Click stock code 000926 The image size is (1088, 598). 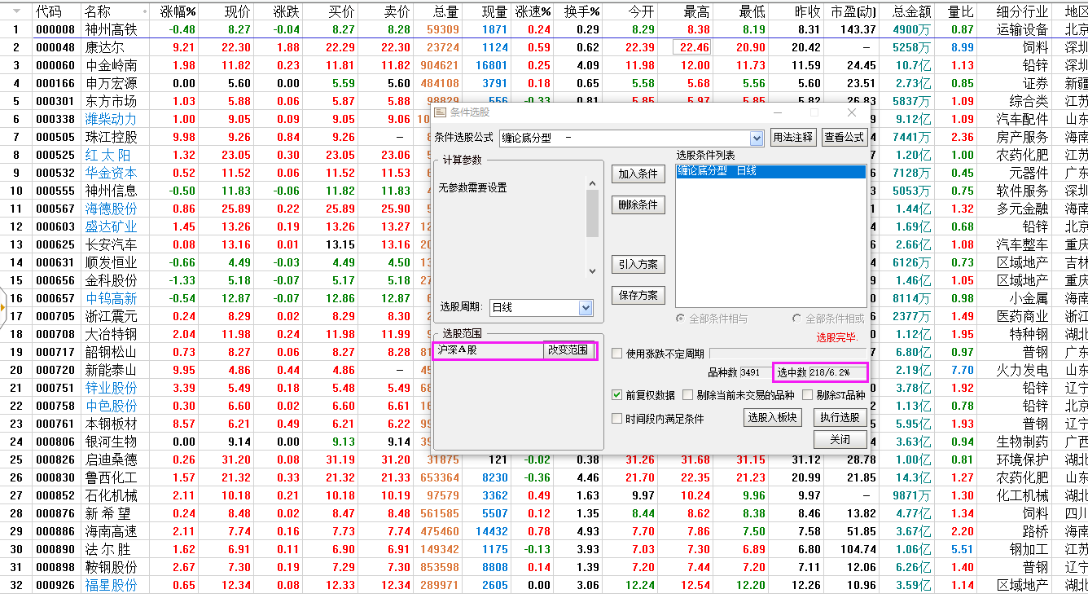tap(55, 585)
